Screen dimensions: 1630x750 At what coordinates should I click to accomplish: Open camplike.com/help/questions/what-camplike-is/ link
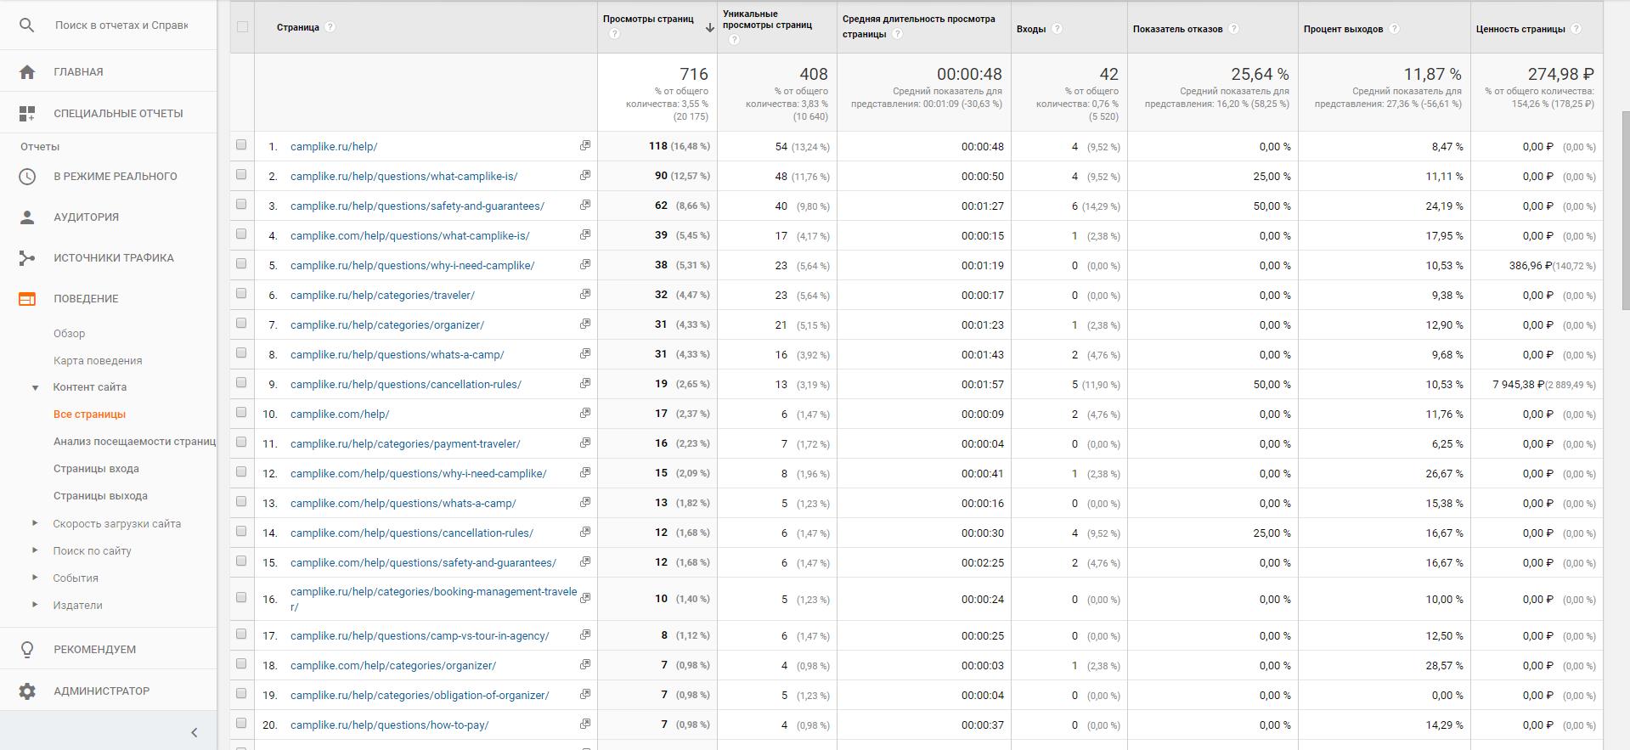[x=409, y=236]
